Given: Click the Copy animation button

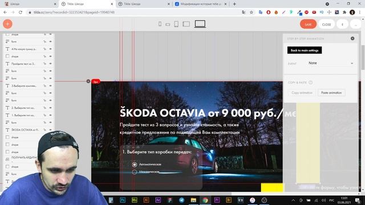Looking at the screenshot, I should pos(302,93).
